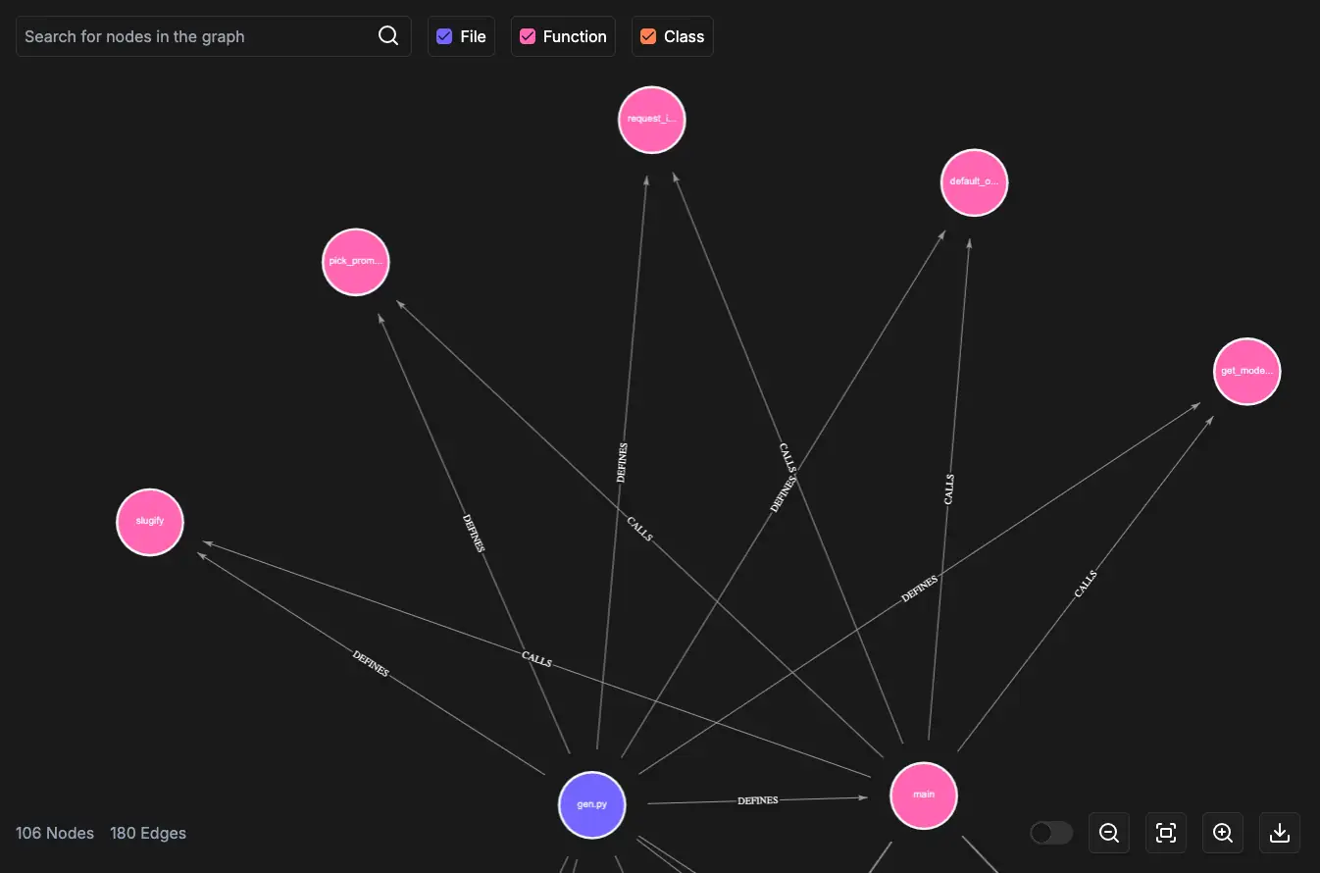Click the zoom out icon
Image resolution: width=1320 pixels, height=873 pixels.
coord(1108,833)
